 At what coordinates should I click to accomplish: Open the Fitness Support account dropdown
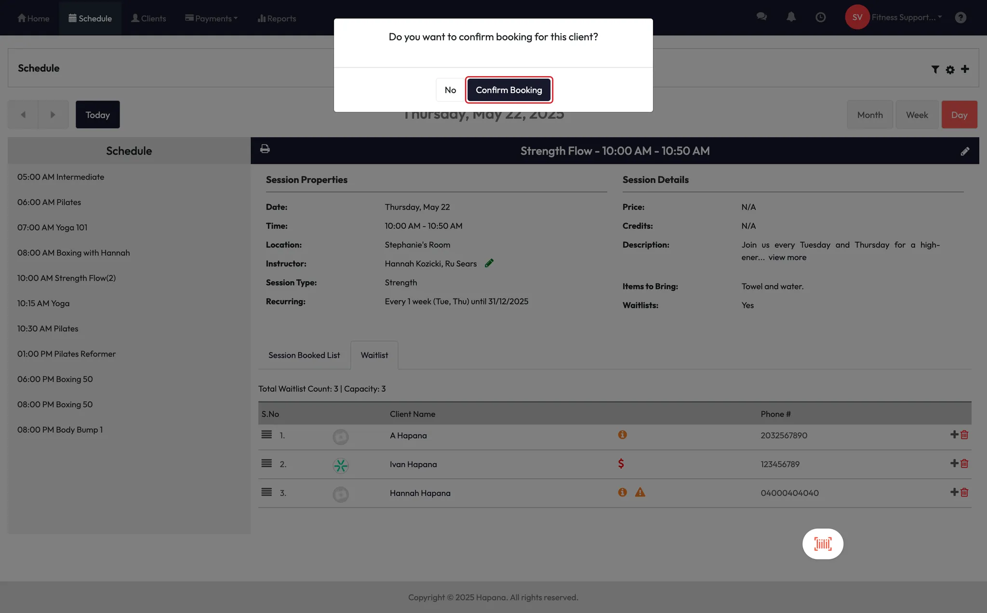pyautogui.click(x=906, y=17)
